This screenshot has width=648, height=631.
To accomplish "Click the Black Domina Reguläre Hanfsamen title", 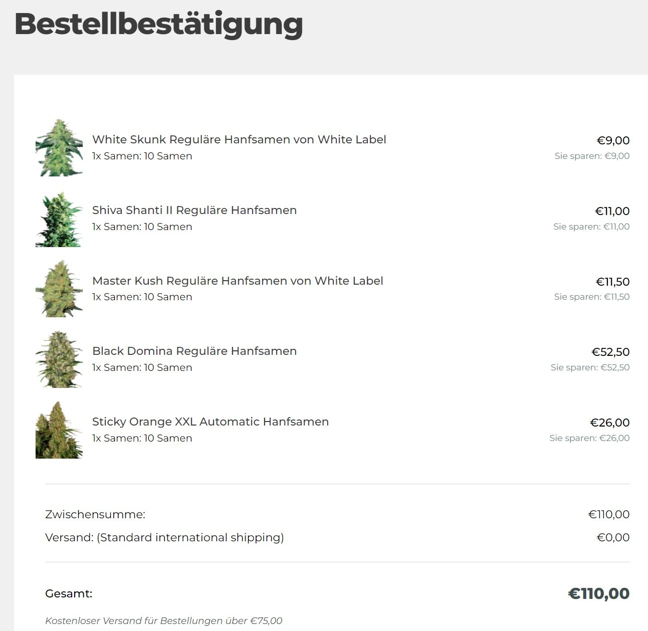I will click(x=194, y=351).
